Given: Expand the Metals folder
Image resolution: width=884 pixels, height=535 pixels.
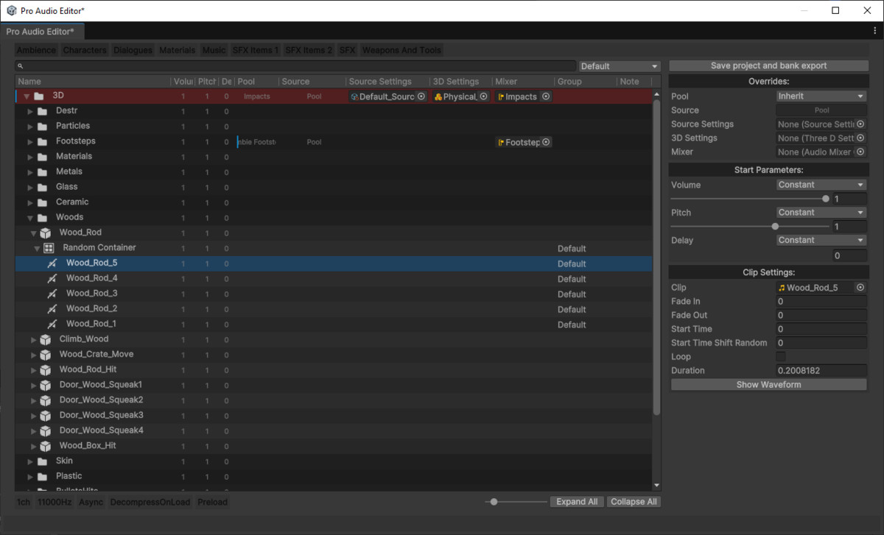Looking at the screenshot, I should 31,172.
